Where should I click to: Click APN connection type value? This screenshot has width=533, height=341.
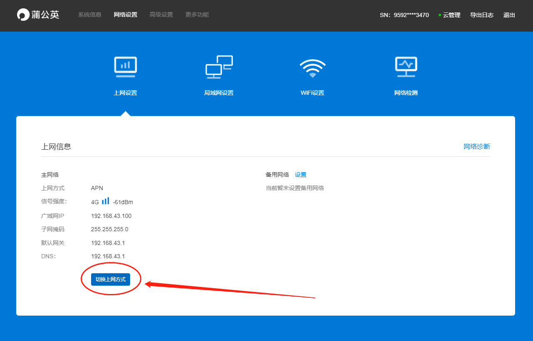pyautogui.click(x=97, y=188)
